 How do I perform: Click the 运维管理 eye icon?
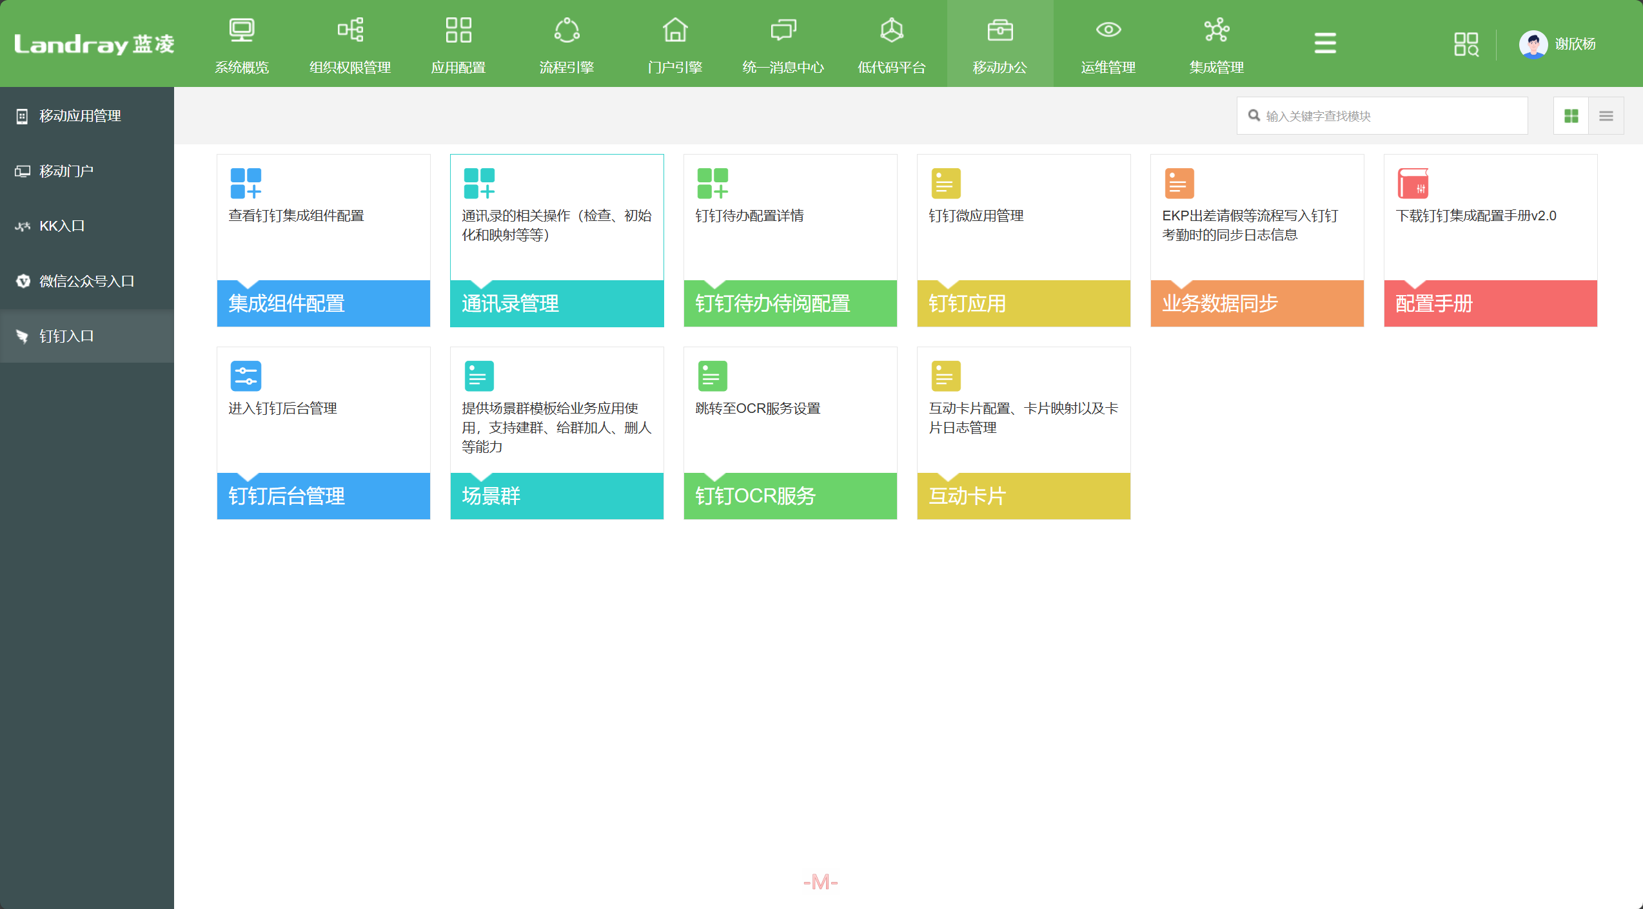pos(1108,30)
